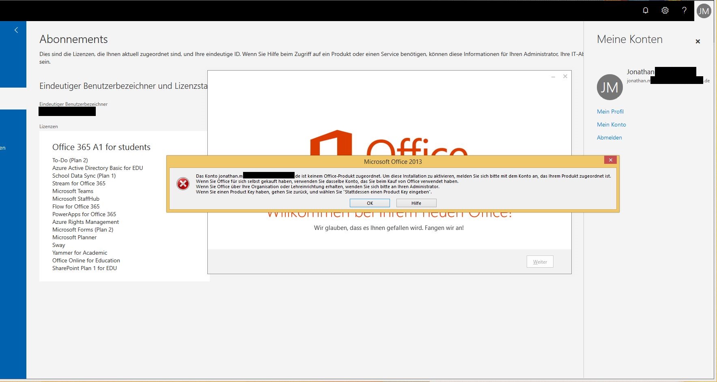Click 'School Data Sync (Plan 1)' entry
Screen dimensions: 717x382
pos(84,176)
